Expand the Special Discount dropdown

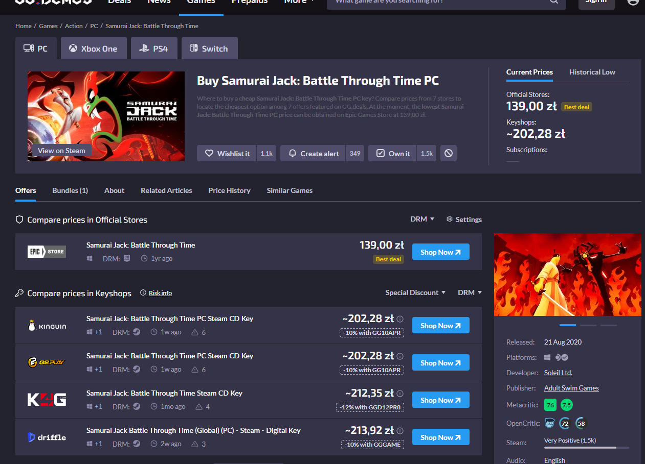[415, 292]
